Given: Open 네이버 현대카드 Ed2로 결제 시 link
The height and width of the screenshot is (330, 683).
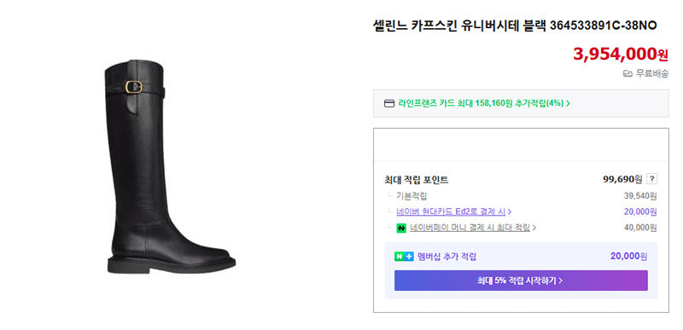Looking at the screenshot, I should coord(451,212).
